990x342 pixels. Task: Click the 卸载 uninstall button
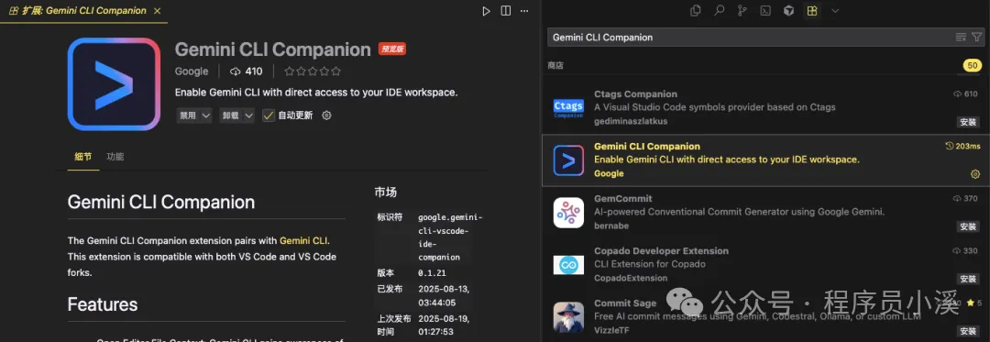pos(230,116)
